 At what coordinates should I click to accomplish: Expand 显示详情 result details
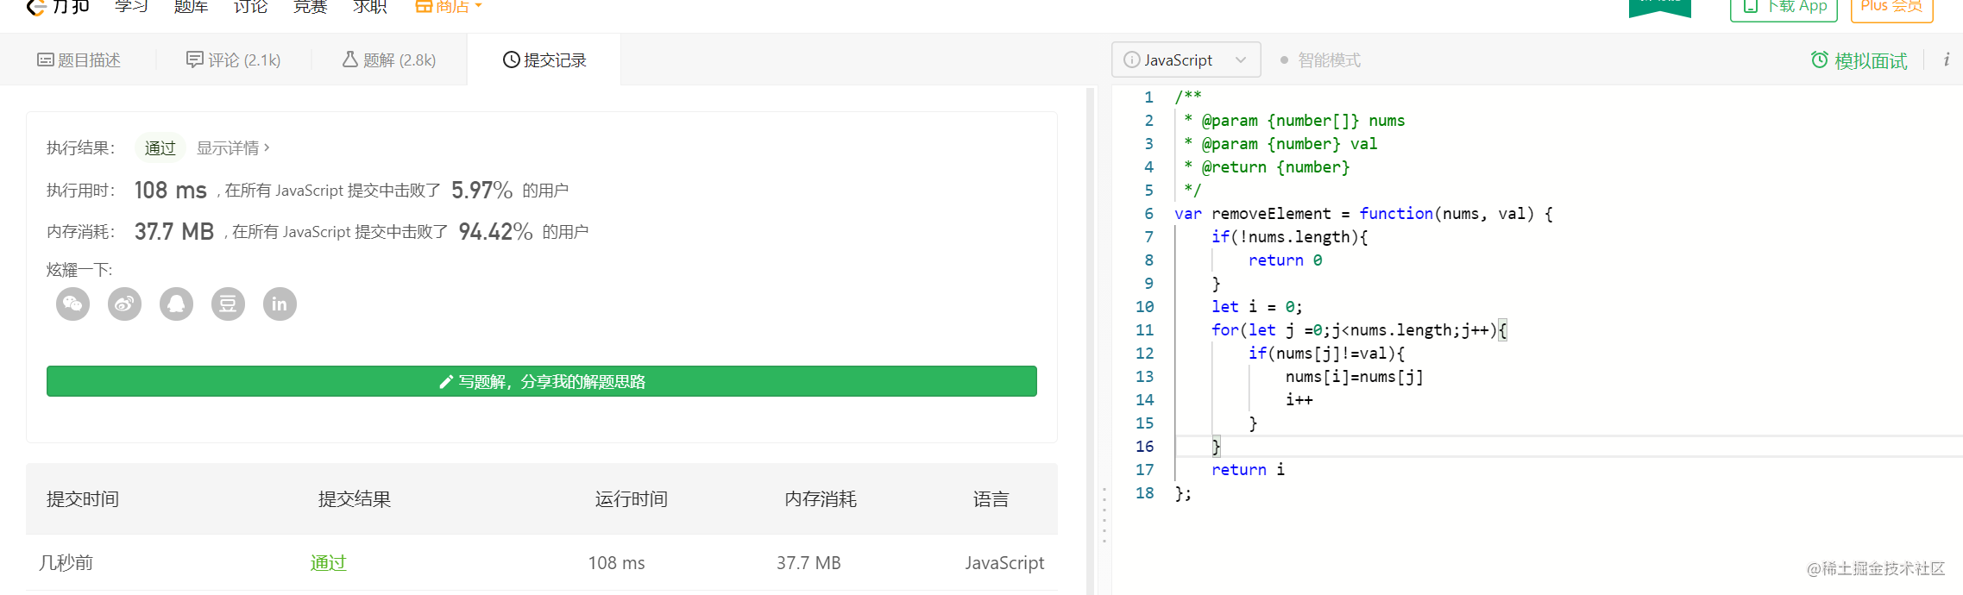click(233, 148)
